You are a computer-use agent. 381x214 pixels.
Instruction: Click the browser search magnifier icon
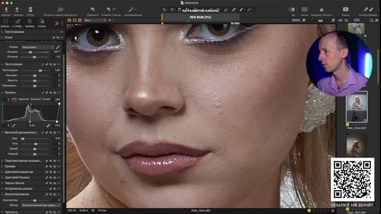click(x=371, y=21)
